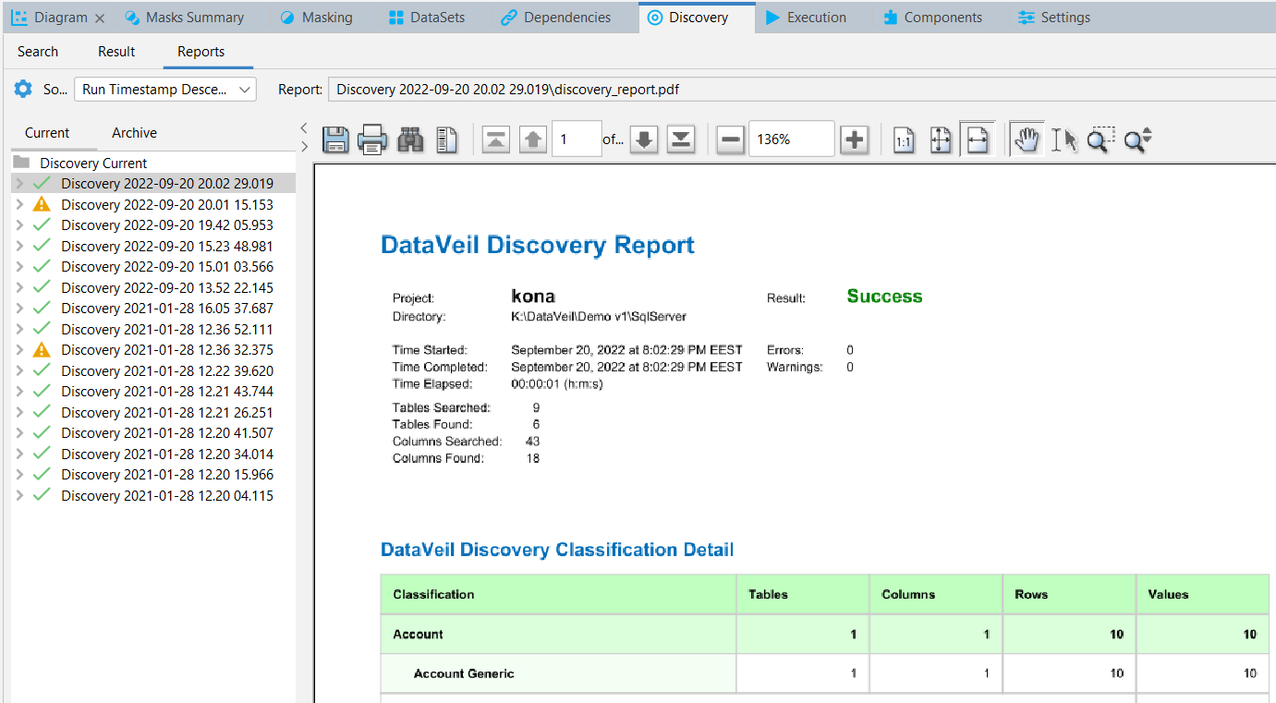Select report Discovery 2021-01-28 12.22 39.620

(167, 370)
